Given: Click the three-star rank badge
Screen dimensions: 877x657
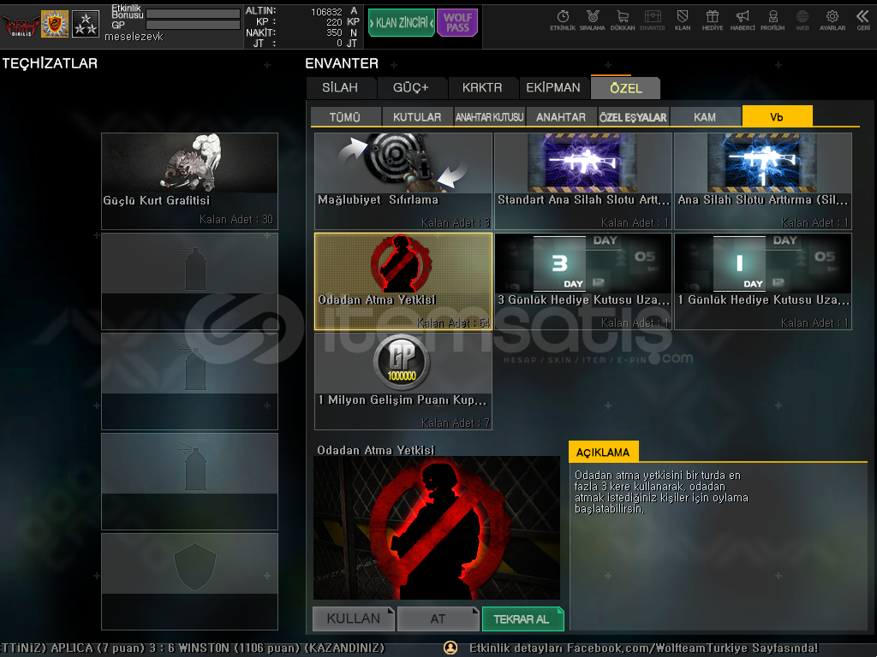Looking at the screenshot, I should pos(86,24).
